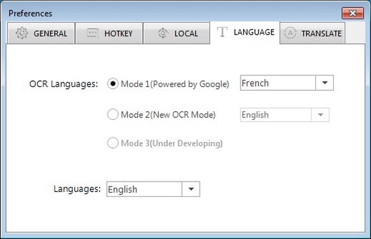Viewport: 371px width, 239px height.
Task: Click the Preferences window title
Action: point(30,14)
